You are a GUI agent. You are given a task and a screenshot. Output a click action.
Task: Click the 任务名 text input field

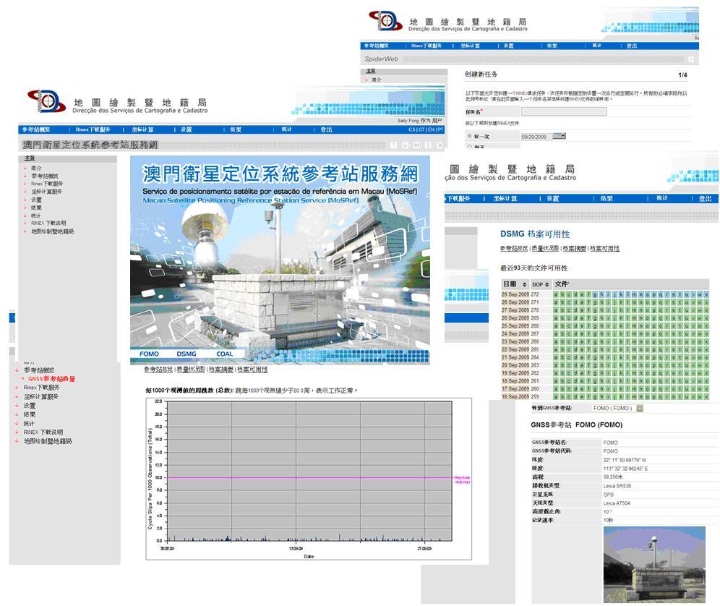[x=564, y=111]
